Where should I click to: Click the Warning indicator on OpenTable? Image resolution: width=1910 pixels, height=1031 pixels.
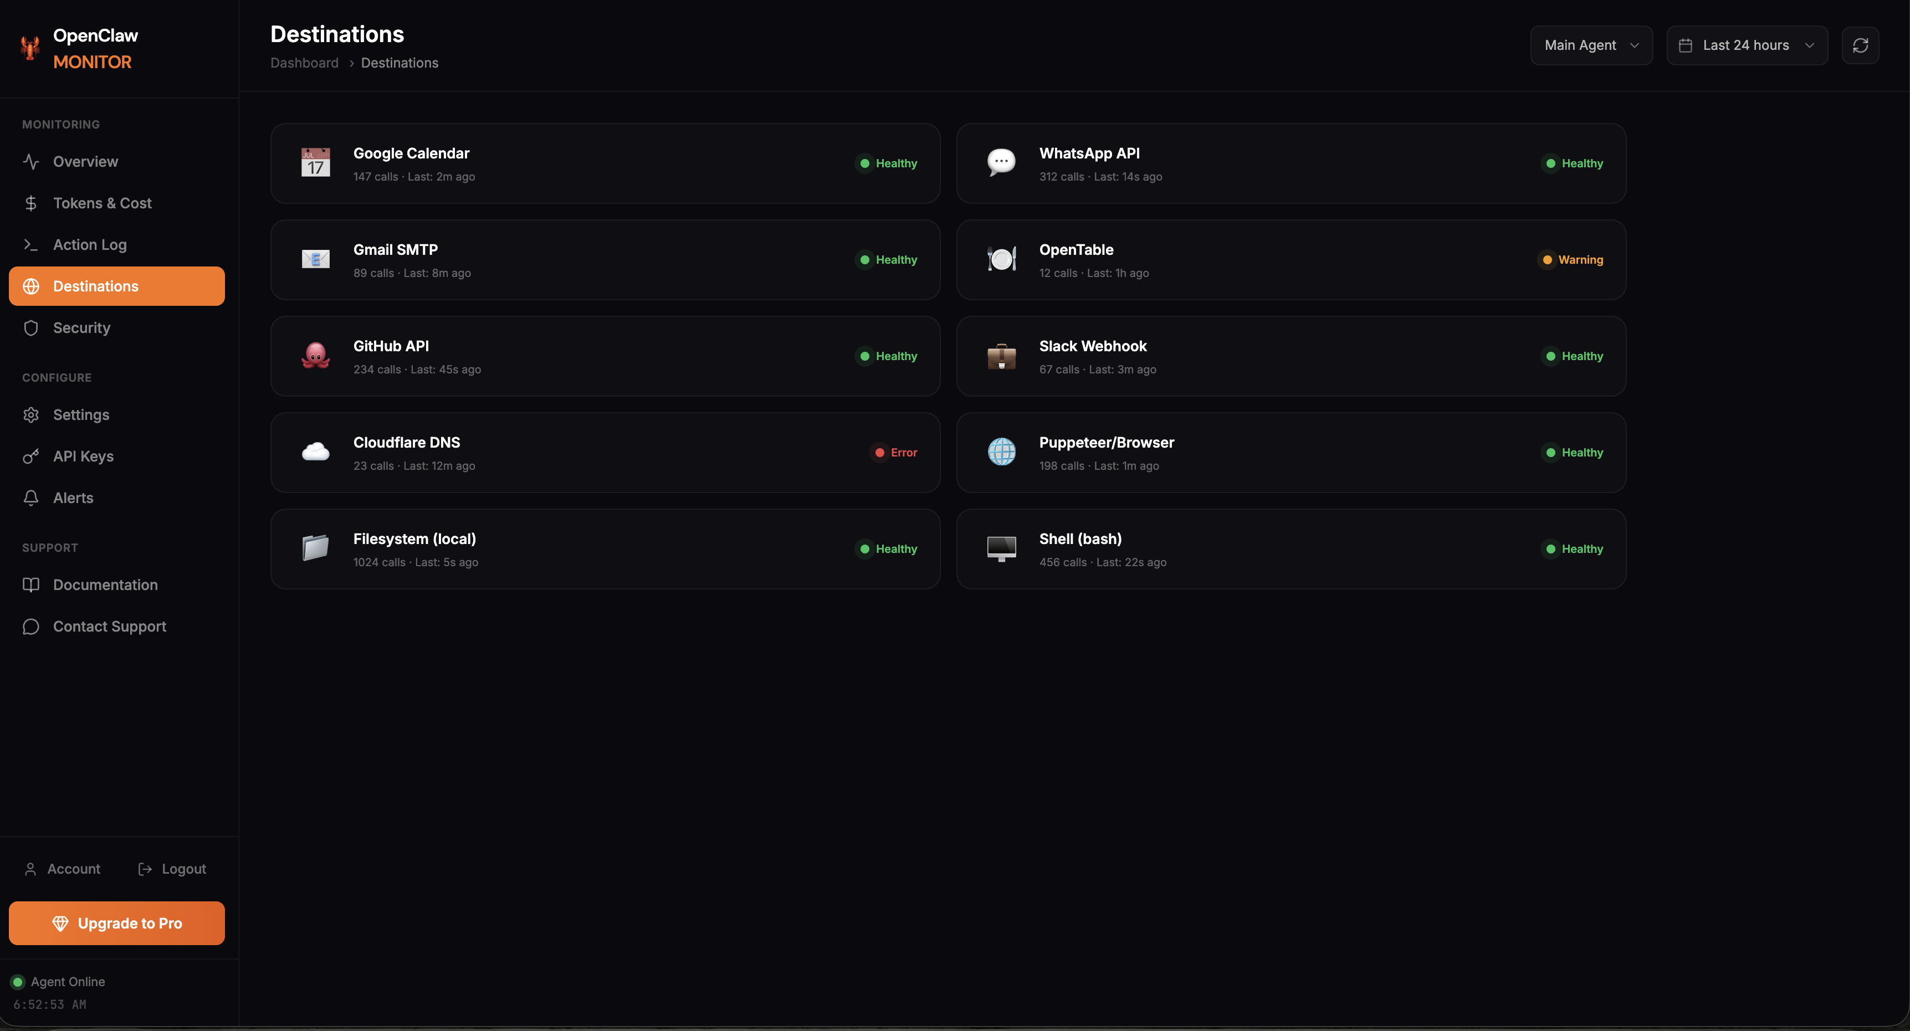(1572, 259)
